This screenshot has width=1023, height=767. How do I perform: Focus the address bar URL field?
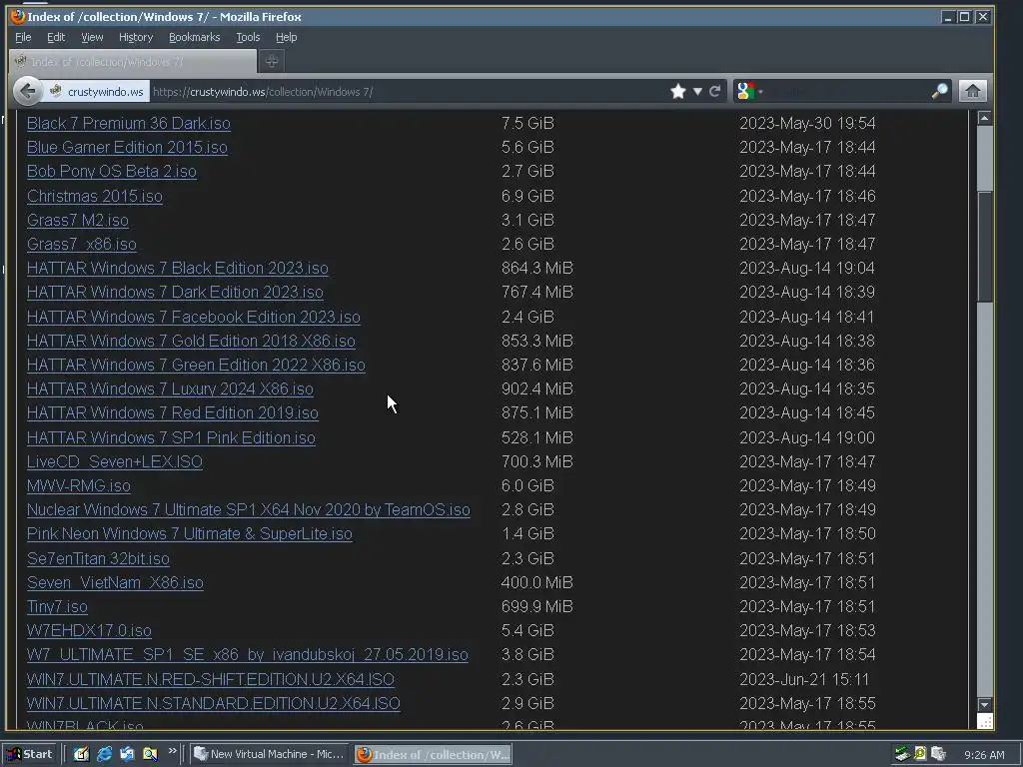[x=408, y=92]
